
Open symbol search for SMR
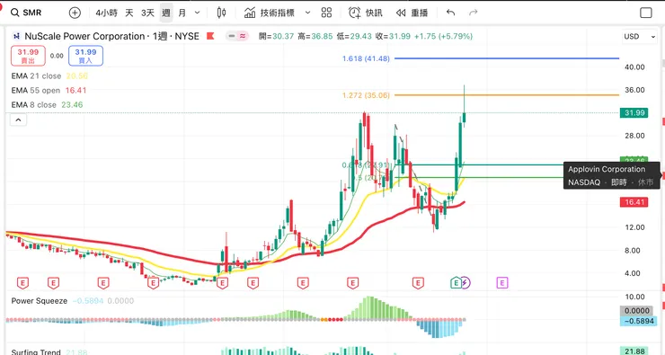(x=26, y=13)
